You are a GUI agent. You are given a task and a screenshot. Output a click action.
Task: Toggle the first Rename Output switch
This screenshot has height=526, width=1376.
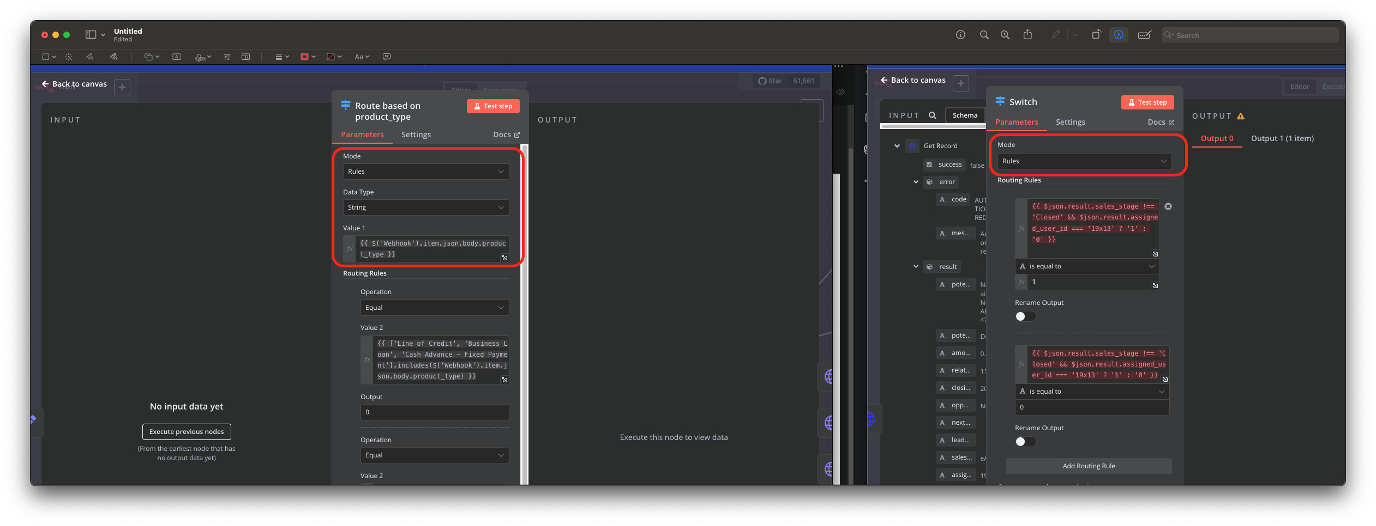tap(1025, 316)
